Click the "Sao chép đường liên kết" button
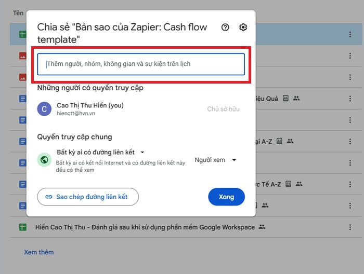Image resolution: width=364 pixels, height=274 pixels. 88,197
